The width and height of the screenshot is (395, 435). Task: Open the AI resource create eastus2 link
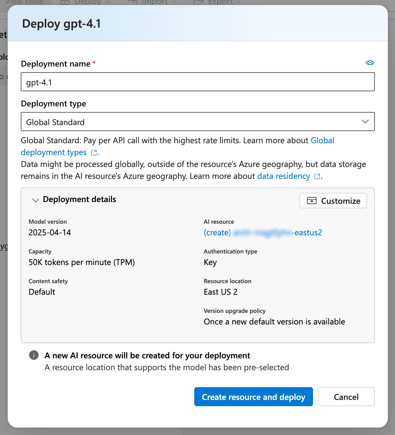[x=263, y=233]
